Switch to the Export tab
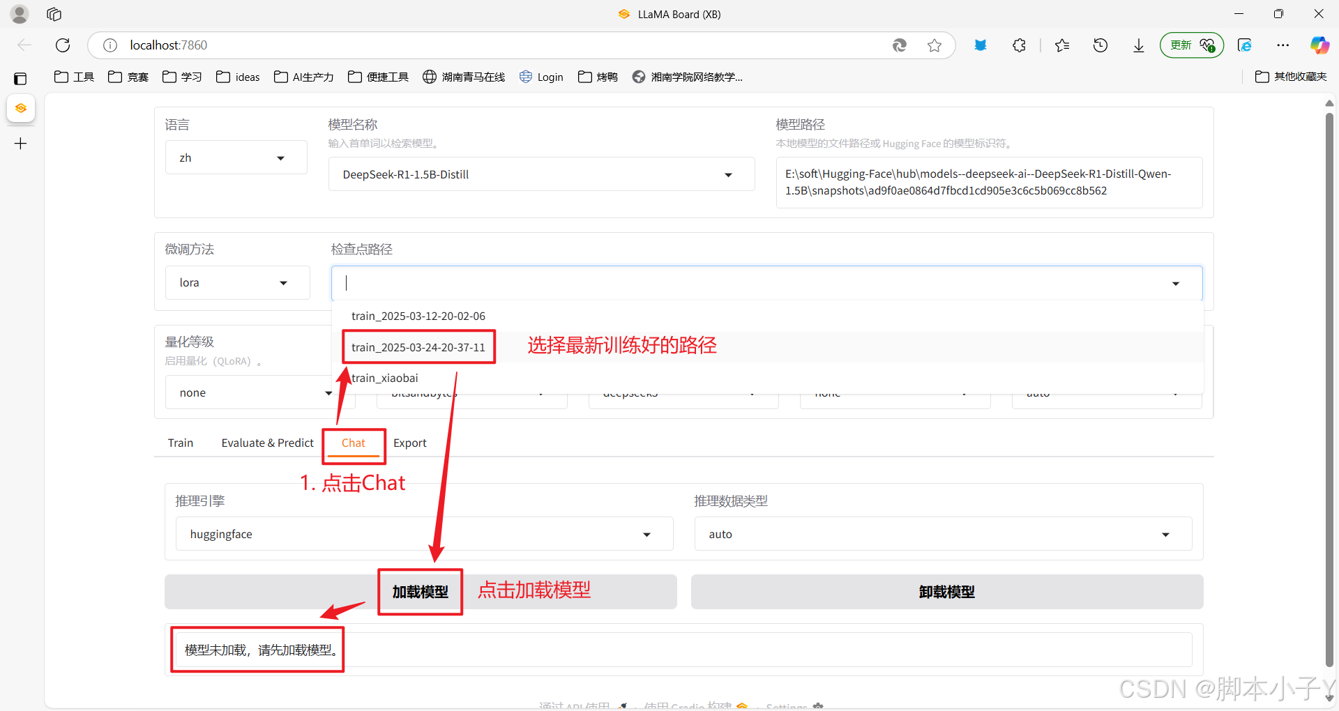Screen dimensions: 1339x711 (x=410, y=443)
